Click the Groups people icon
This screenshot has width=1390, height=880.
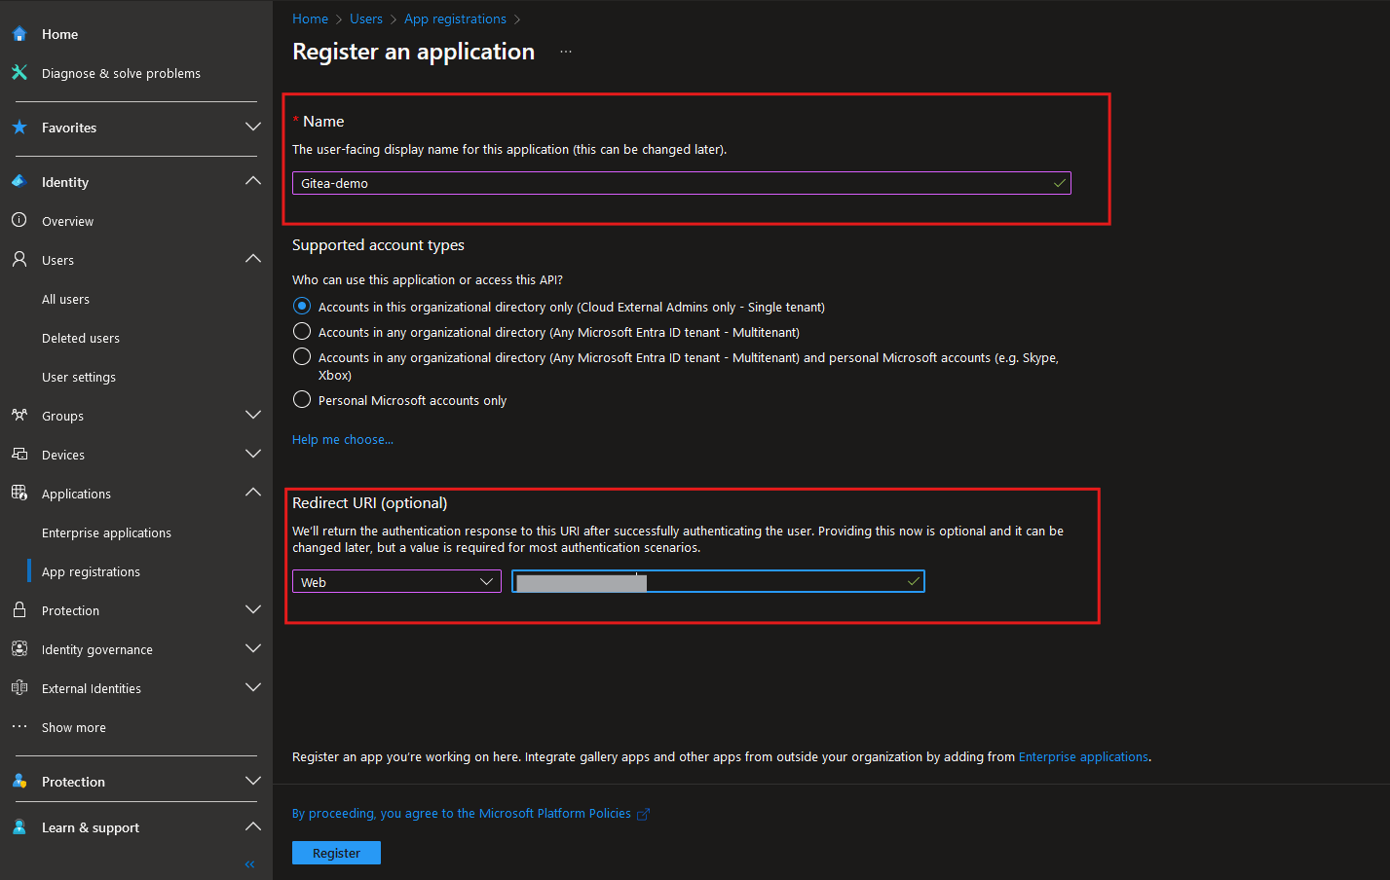19,416
